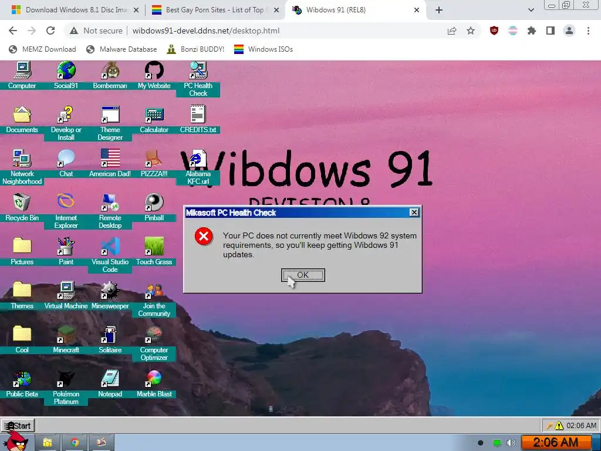Open the Bonzi BUDDY! bookmark
Image resolution: width=601 pixels, height=451 pixels.
click(195, 49)
